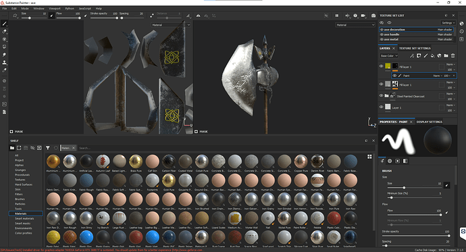Toggle size pen pressure in toolbar

[x=51, y=16]
